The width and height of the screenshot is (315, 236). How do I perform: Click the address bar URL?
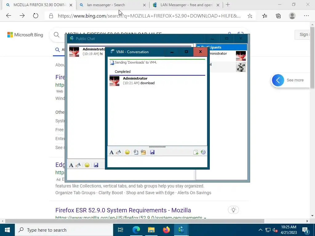pos(149,16)
